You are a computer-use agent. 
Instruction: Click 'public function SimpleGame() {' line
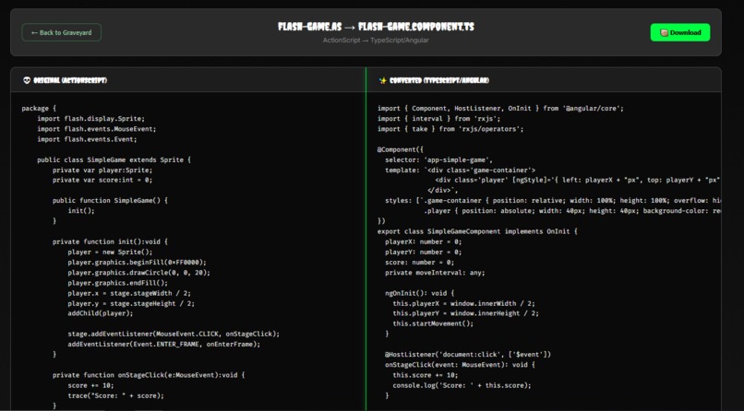tap(110, 200)
